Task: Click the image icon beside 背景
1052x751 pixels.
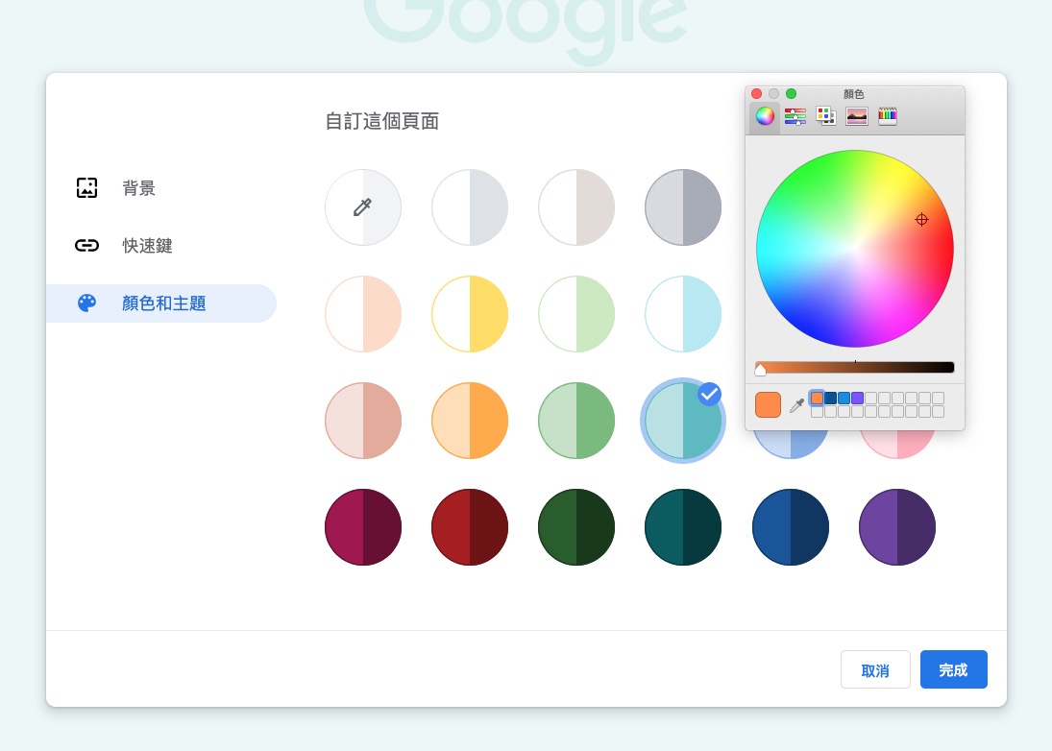Action: click(86, 188)
